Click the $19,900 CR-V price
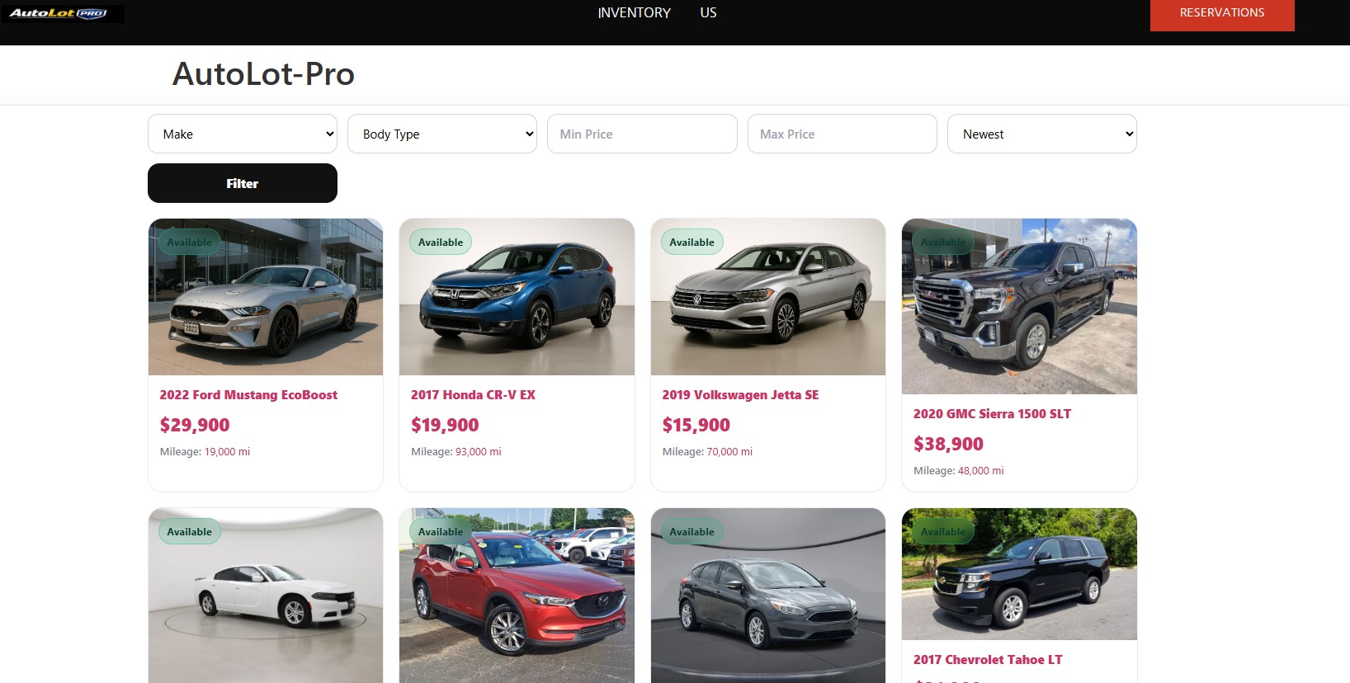The image size is (1350, 683). coord(445,425)
